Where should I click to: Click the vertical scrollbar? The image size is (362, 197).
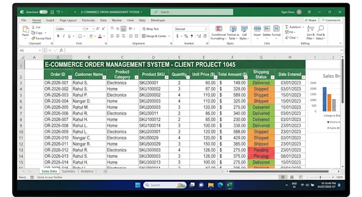[343, 81]
